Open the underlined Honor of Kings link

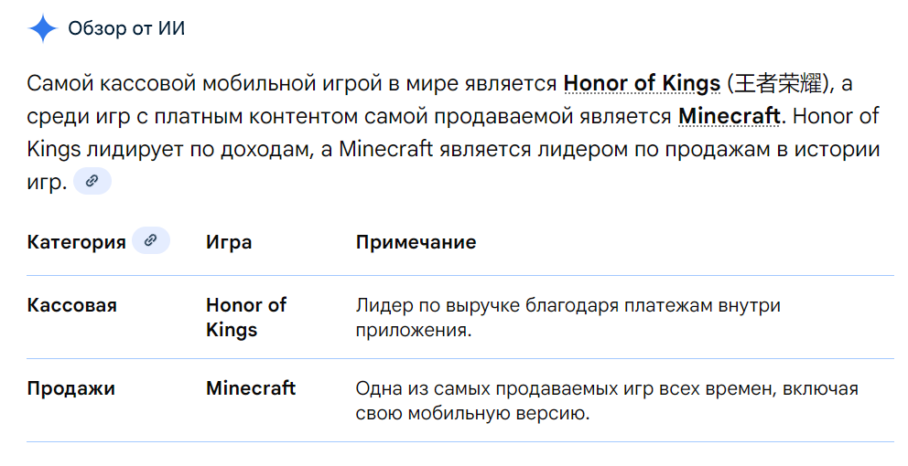click(642, 84)
